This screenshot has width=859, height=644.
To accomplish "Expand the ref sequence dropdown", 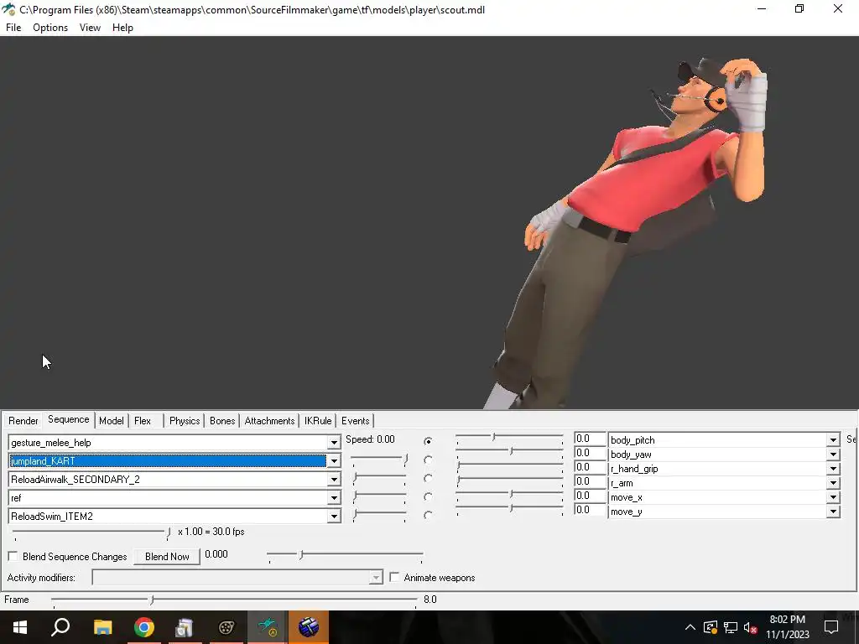I will [x=334, y=498].
